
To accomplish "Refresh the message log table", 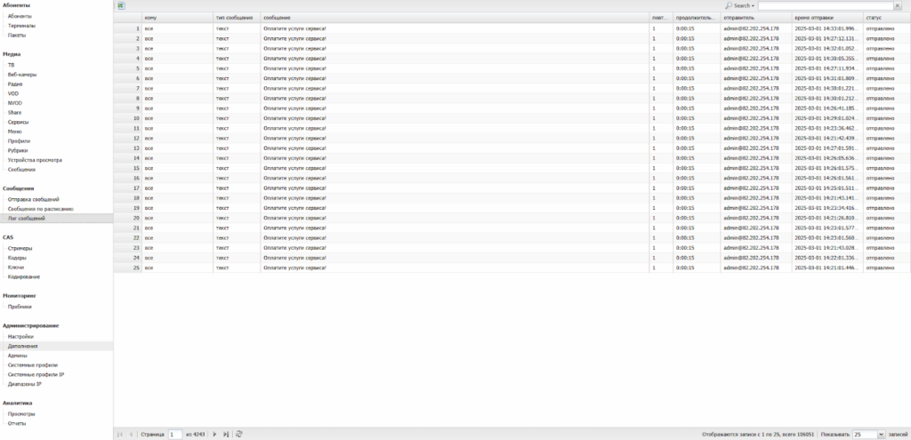I will click(x=239, y=434).
